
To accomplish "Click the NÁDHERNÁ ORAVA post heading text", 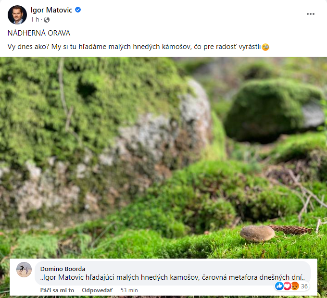I will point(39,33).
